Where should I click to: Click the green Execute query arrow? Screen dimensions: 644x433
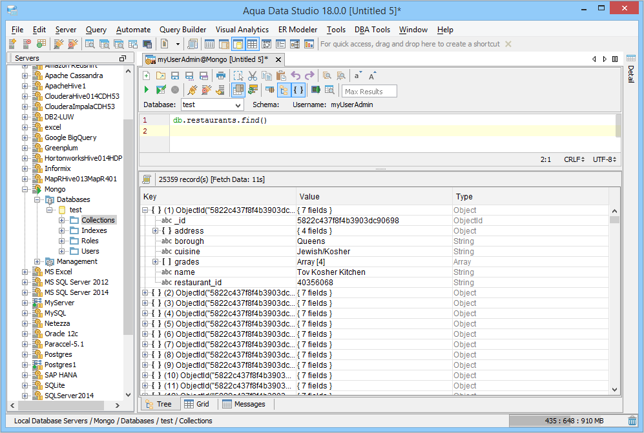(147, 90)
